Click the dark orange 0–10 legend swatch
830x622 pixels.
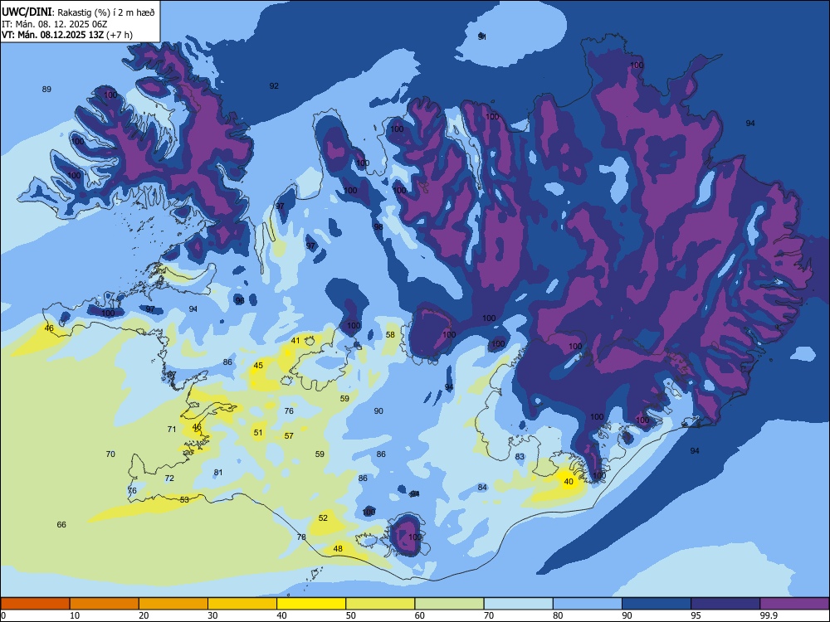(35, 604)
